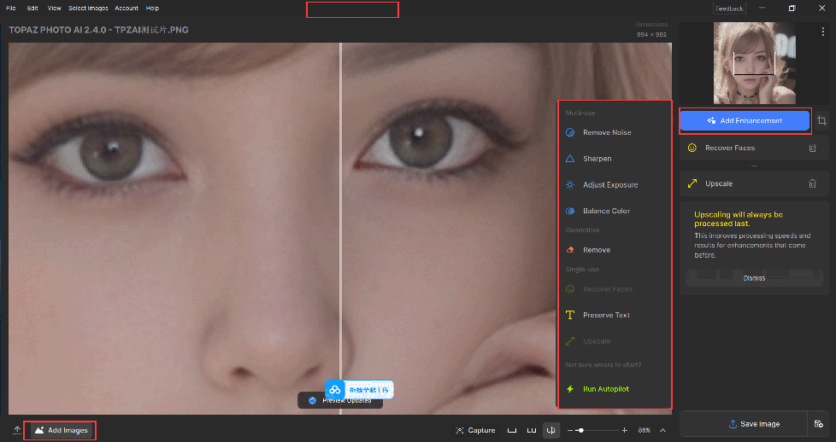Screen dimensions: 836x442
Task: Click the Capture button
Action: (475, 430)
